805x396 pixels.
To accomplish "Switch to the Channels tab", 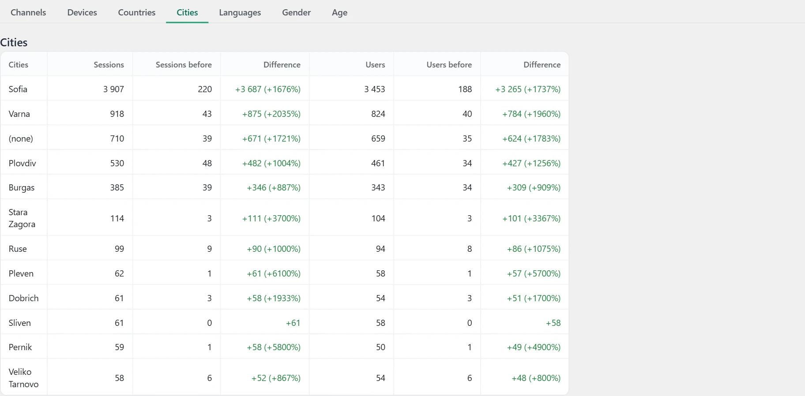I will (28, 12).
